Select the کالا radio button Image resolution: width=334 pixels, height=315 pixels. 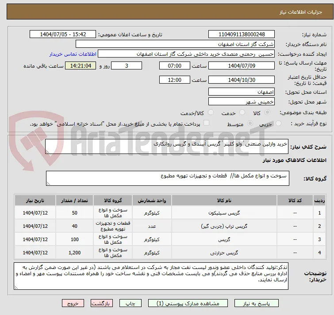pyautogui.click(x=267, y=112)
